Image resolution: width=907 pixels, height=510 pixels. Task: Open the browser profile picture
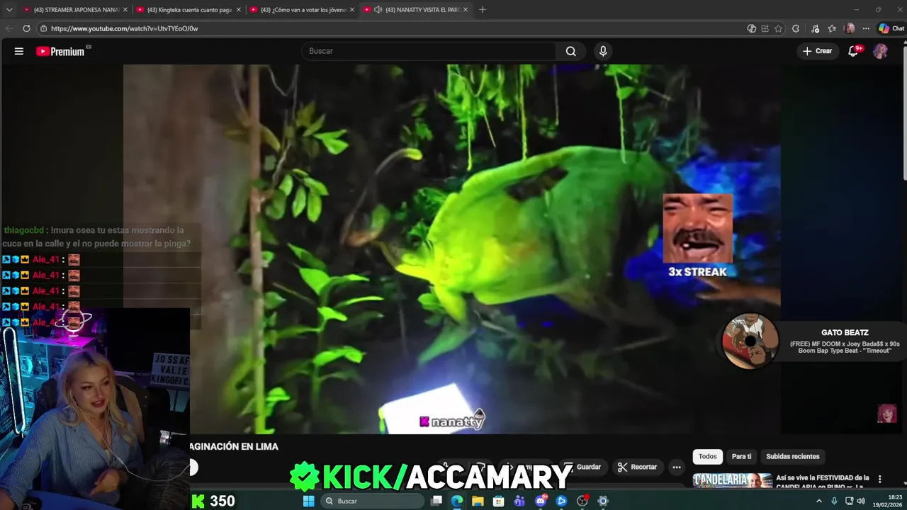coord(850,28)
